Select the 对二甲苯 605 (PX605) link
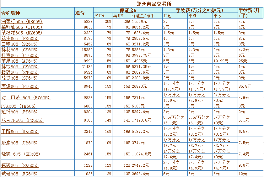 click(x=26, y=98)
